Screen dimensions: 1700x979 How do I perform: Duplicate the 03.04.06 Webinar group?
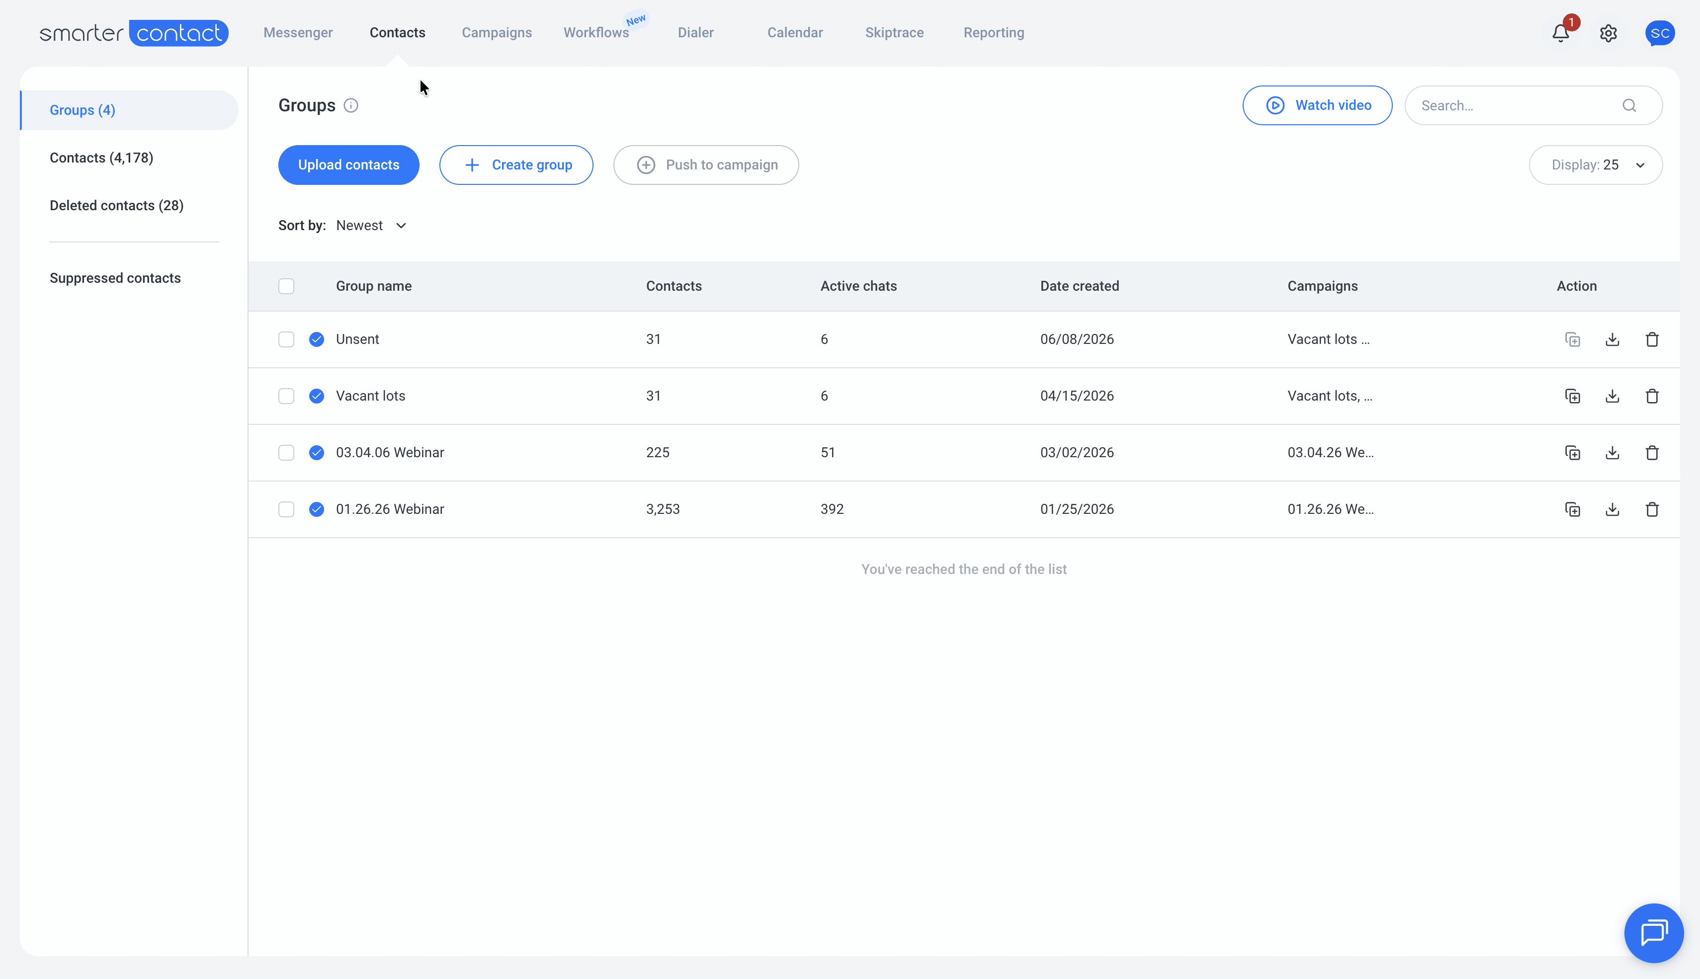point(1572,453)
